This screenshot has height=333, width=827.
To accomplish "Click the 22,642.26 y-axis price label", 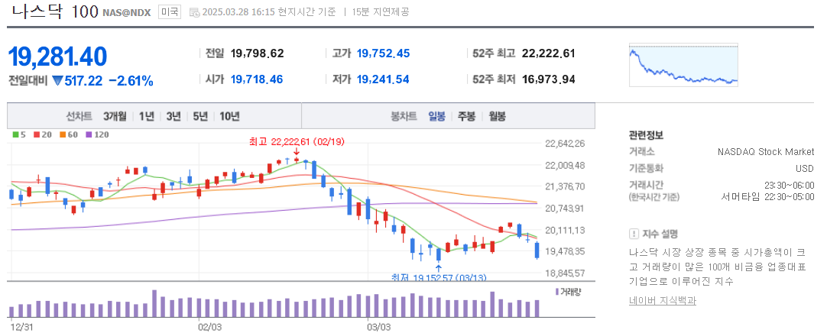I will pos(566,144).
